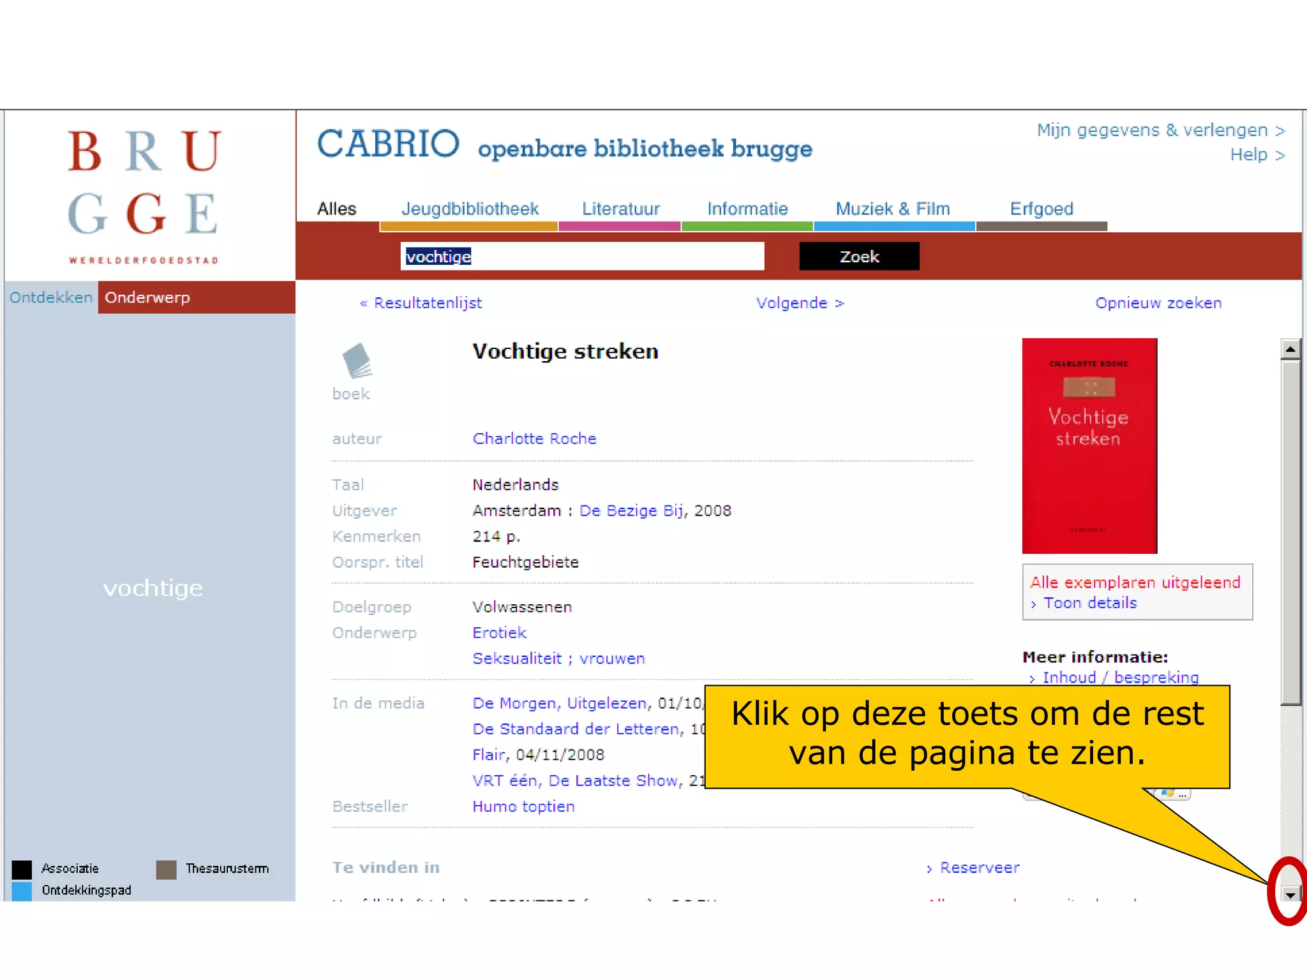1307x980 pixels.
Task: Click Toon details link
Action: [x=1090, y=603]
